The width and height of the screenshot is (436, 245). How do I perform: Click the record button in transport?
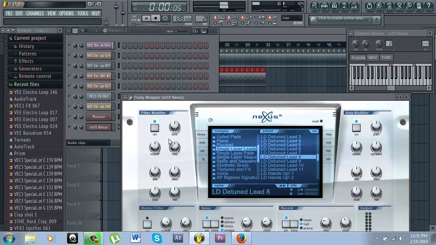[x=165, y=18]
